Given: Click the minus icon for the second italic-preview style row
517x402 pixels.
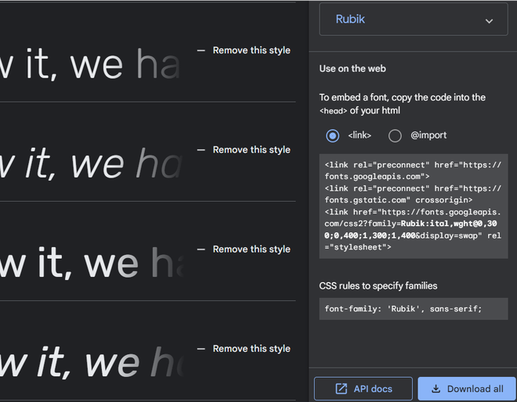Looking at the screenshot, I should coord(201,149).
